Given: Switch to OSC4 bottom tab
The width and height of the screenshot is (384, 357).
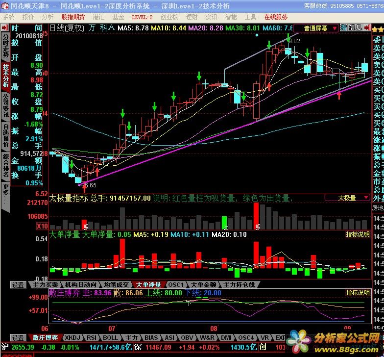Looking at the screenshot, I should coord(246,337).
